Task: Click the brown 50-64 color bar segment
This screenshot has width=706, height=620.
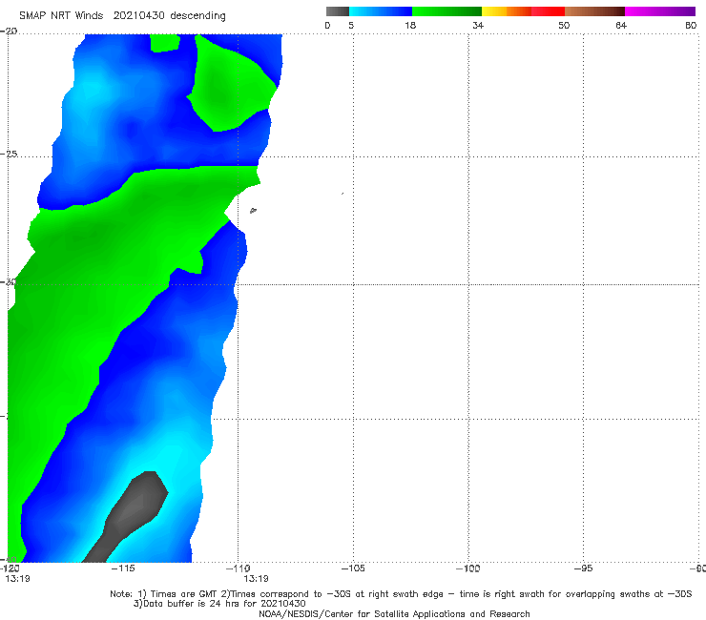Action: tap(594, 11)
